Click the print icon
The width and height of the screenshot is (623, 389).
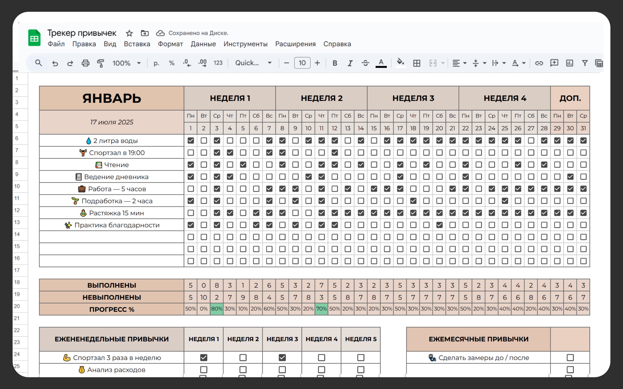pyautogui.click(x=85, y=63)
